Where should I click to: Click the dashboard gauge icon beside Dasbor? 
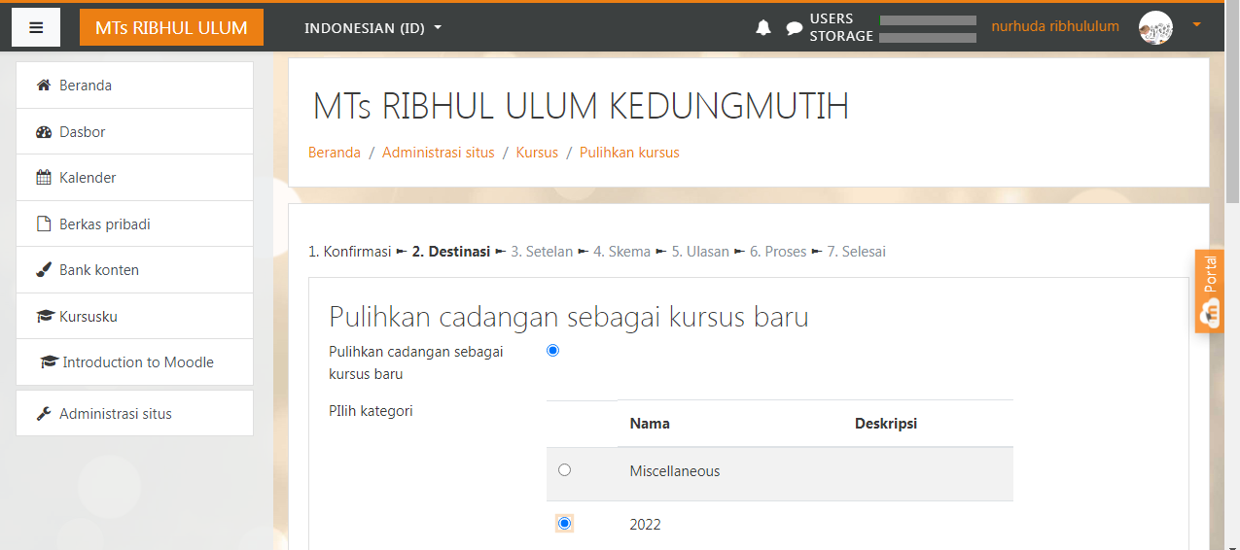[x=44, y=132]
